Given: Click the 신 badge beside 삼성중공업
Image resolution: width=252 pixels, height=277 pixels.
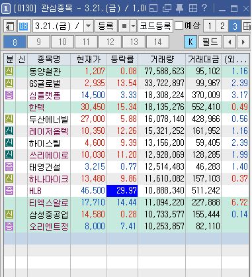Looking at the screenshot, I should 9,215.
